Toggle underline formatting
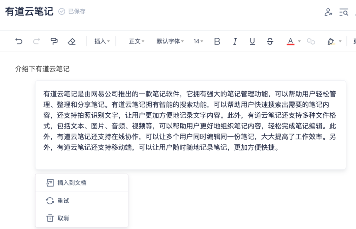 click(x=252, y=41)
